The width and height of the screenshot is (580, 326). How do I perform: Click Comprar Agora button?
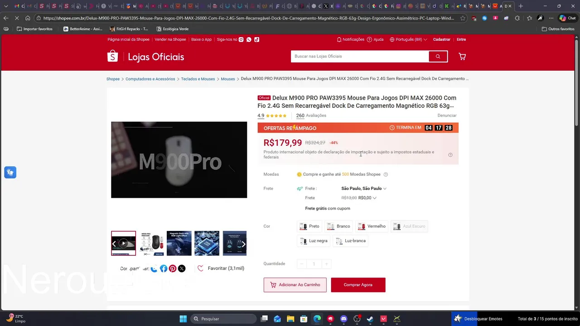click(358, 285)
